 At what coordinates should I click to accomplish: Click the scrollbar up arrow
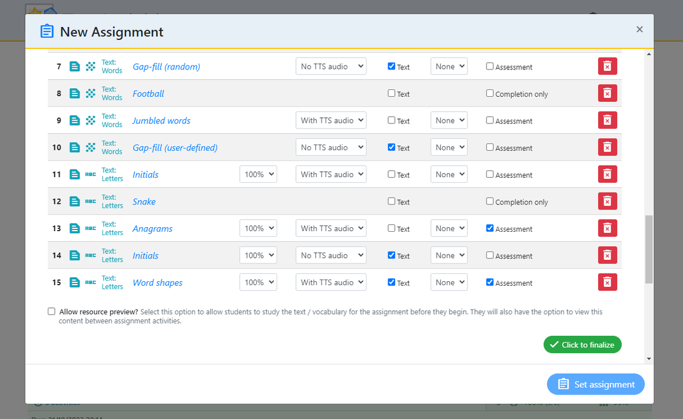pyautogui.click(x=649, y=54)
